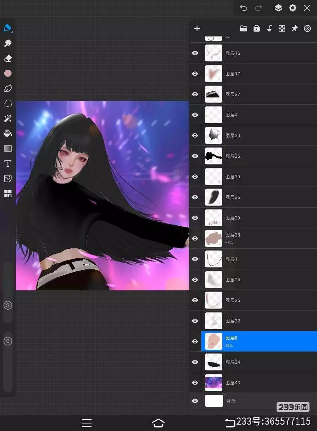Select layer 图层28 thumbnail
Viewport: 317px width, 431px height.
pyautogui.click(x=214, y=238)
